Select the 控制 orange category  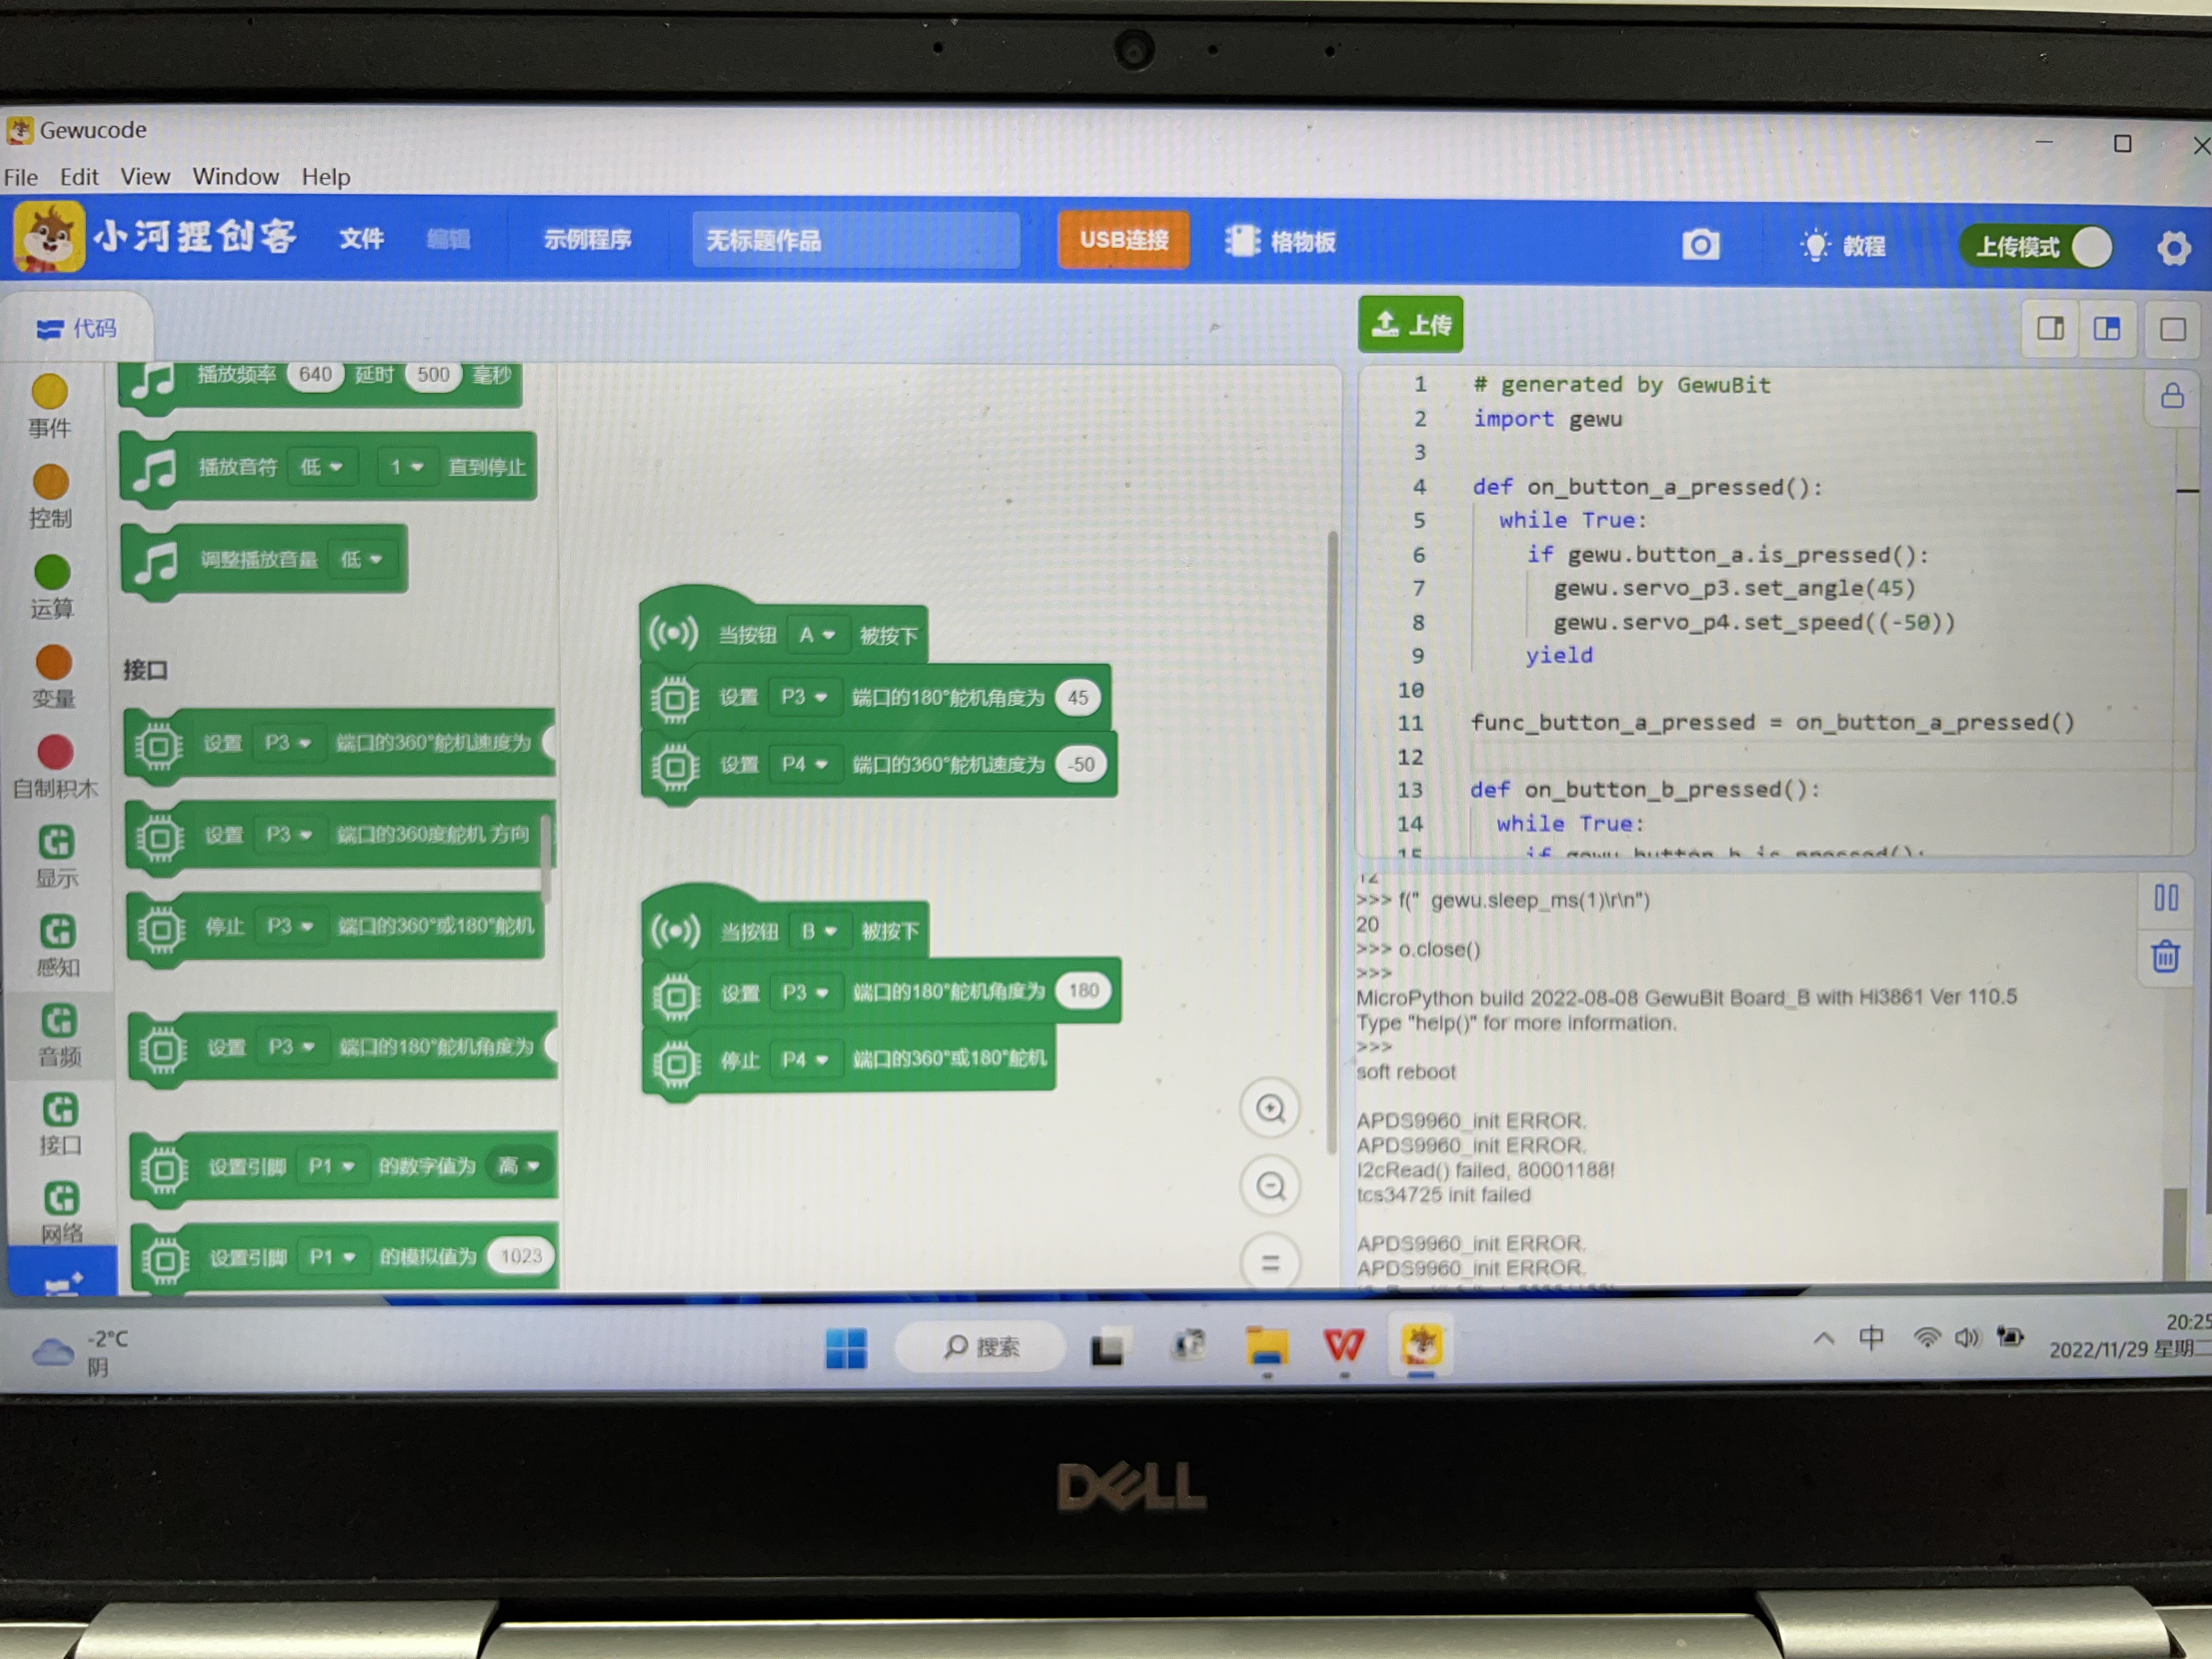click(51, 497)
